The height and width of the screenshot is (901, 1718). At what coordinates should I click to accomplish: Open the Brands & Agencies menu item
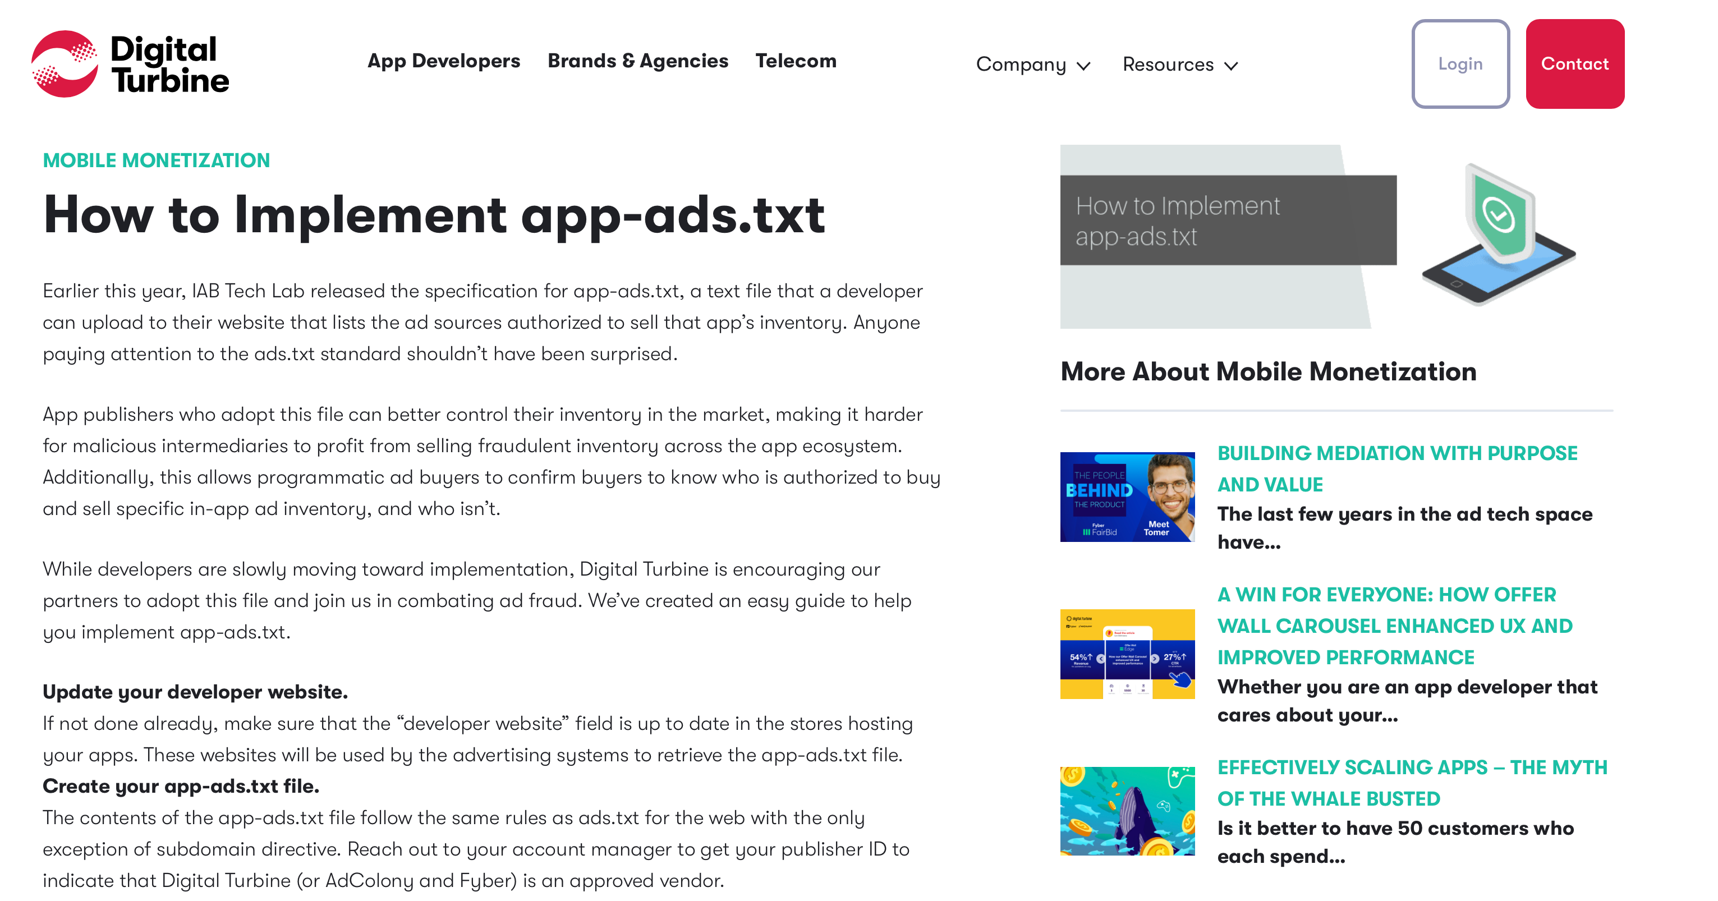pyautogui.click(x=637, y=61)
